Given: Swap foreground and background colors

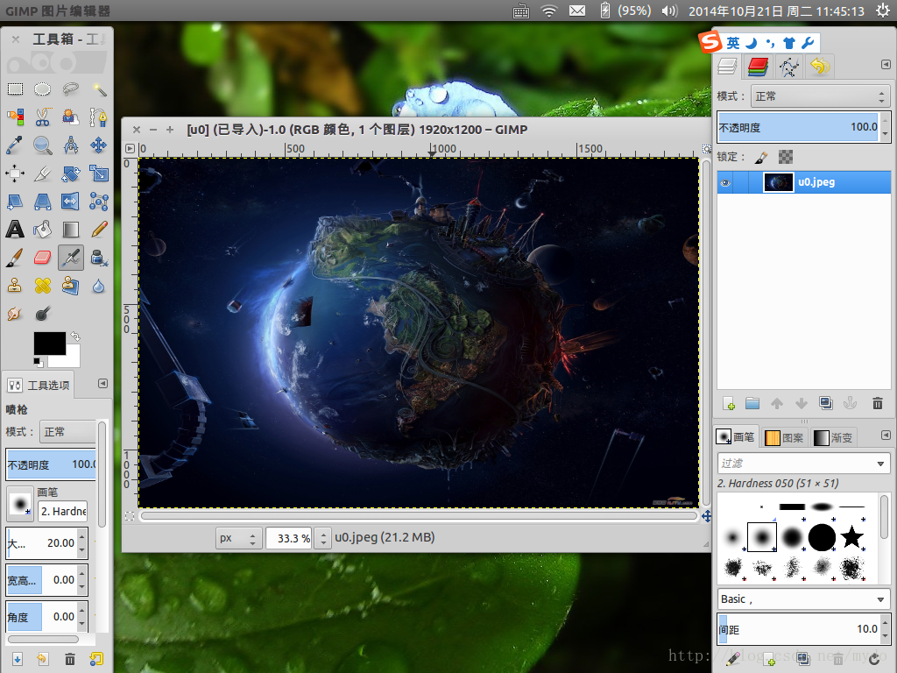Looking at the screenshot, I should click(75, 336).
